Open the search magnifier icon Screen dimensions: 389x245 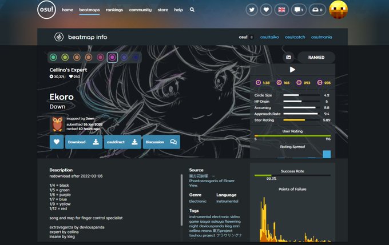coord(192,10)
